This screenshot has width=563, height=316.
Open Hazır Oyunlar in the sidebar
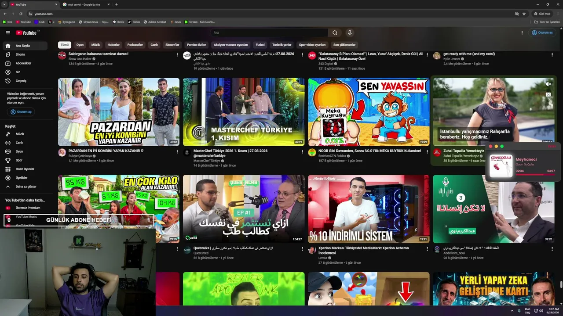26,169
